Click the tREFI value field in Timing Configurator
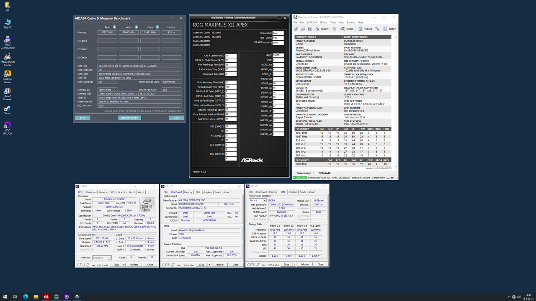 [278, 55]
